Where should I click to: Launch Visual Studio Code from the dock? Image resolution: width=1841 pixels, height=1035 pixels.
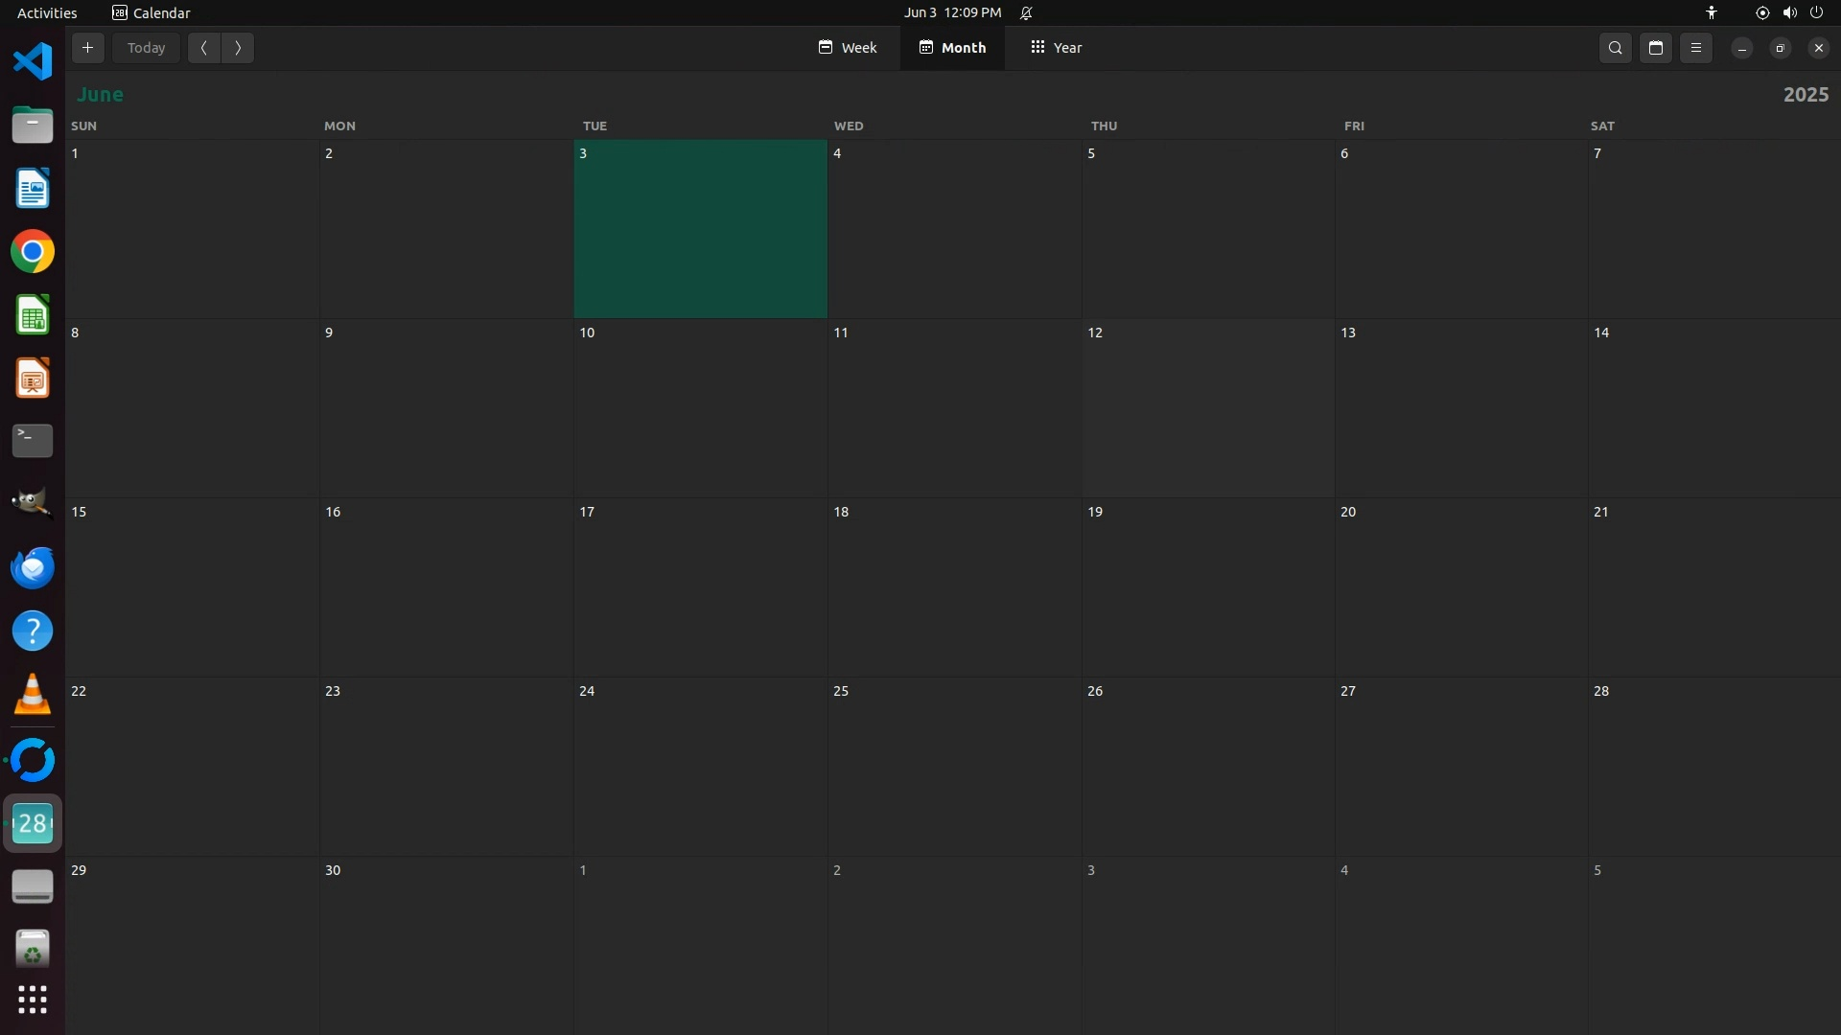point(33,61)
